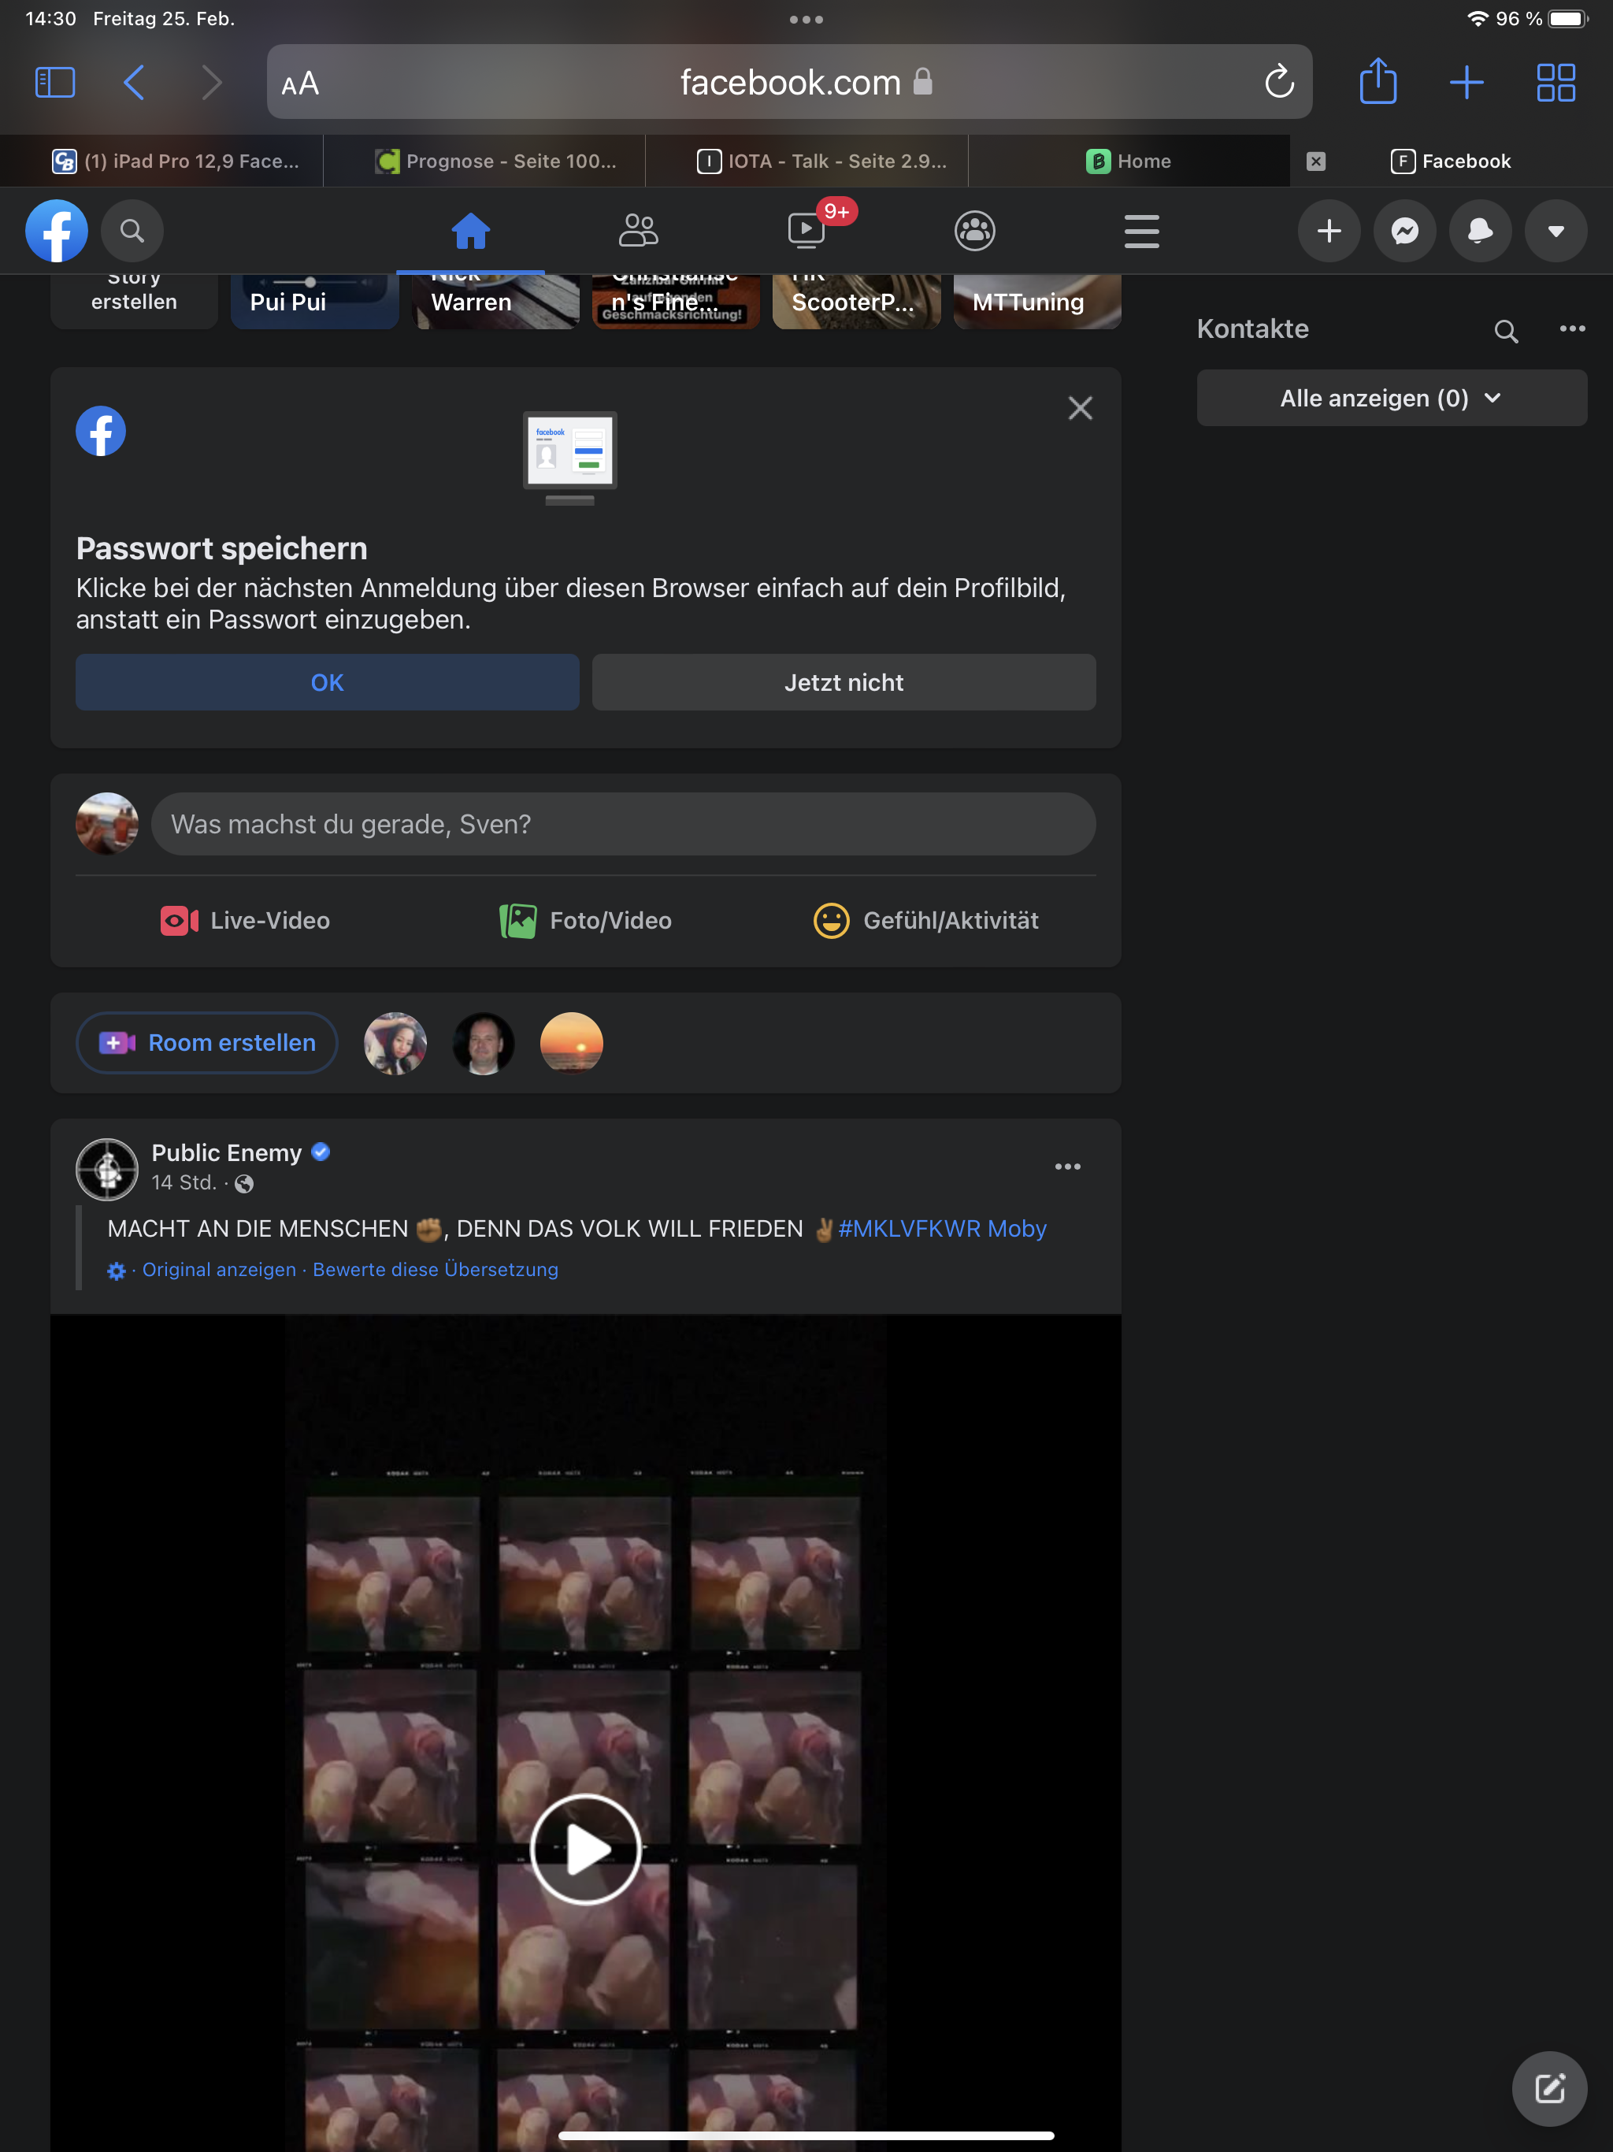Click the Facebook search magnifier icon

(132, 232)
